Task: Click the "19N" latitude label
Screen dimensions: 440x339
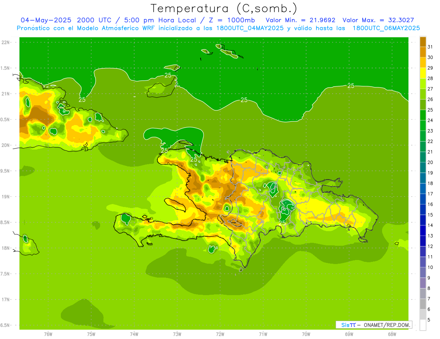Action: [x=6, y=197]
